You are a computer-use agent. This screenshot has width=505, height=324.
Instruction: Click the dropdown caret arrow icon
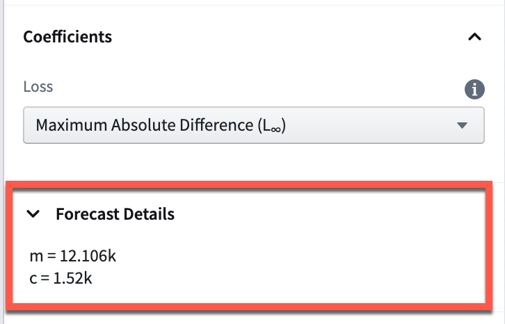[462, 125]
